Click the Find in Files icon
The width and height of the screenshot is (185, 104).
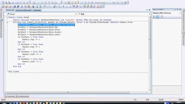(33, 6)
